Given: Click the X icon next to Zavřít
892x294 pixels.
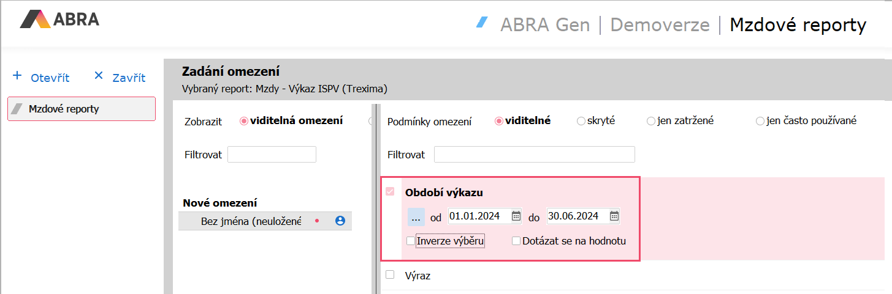Looking at the screenshot, I should click(x=99, y=76).
